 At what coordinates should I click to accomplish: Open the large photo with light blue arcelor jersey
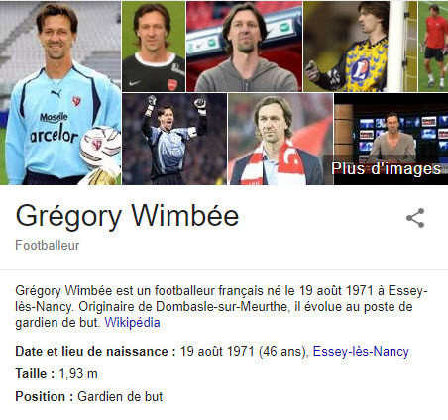pyautogui.click(x=60, y=93)
